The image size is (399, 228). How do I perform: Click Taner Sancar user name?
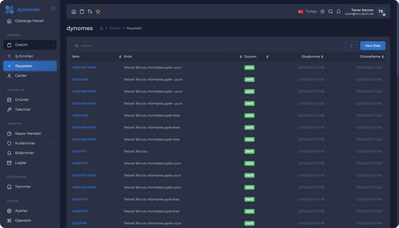pos(362,10)
